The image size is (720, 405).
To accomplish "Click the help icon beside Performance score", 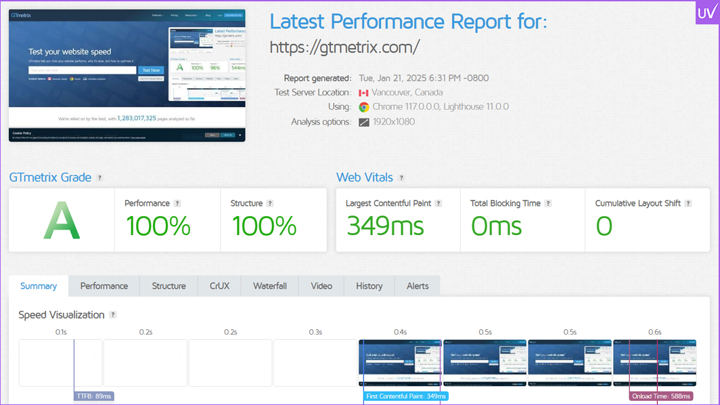I will coord(177,203).
